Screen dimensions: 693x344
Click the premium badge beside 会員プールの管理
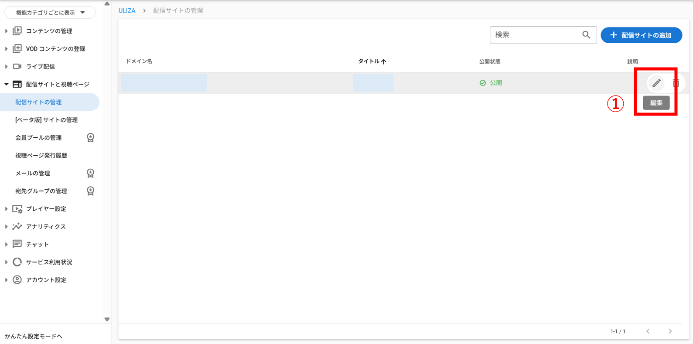(x=90, y=138)
